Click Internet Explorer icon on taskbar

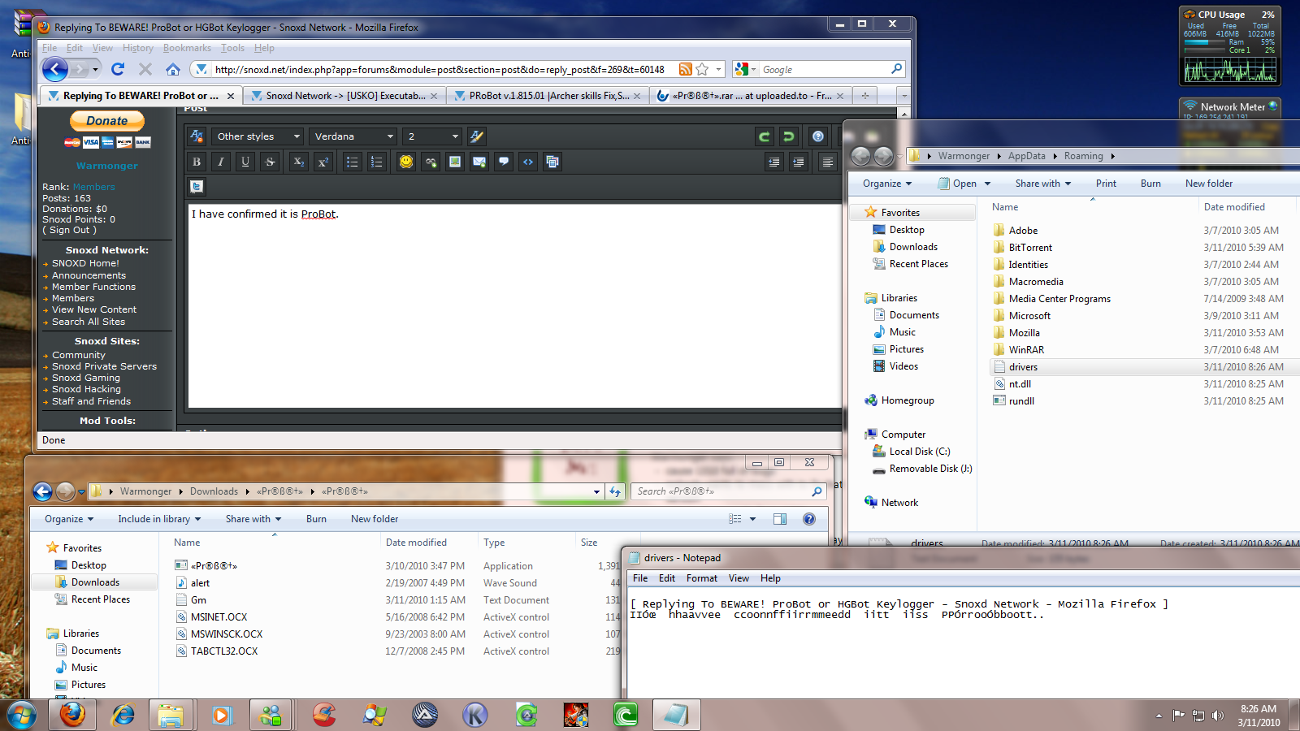123,715
